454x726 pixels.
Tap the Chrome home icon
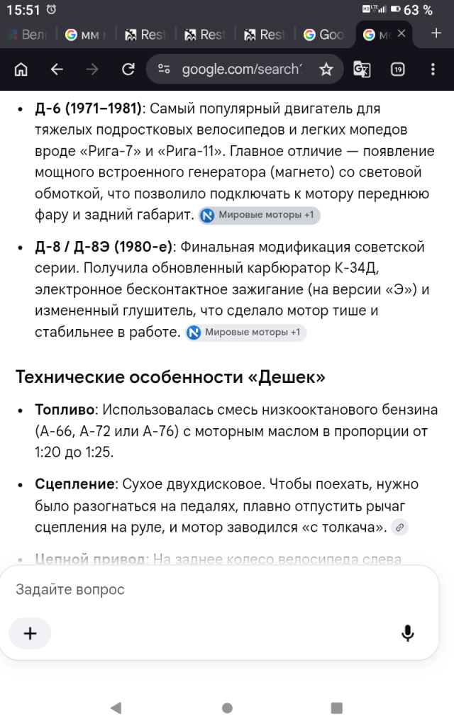[21, 69]
